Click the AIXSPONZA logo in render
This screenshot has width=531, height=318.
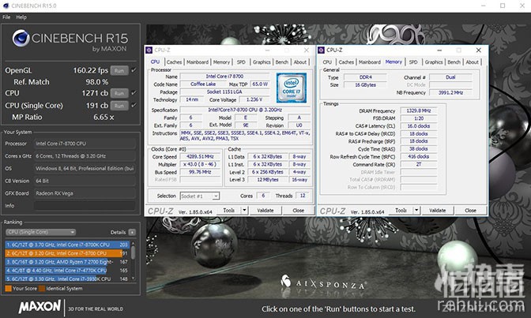click(x=323, y=282)
